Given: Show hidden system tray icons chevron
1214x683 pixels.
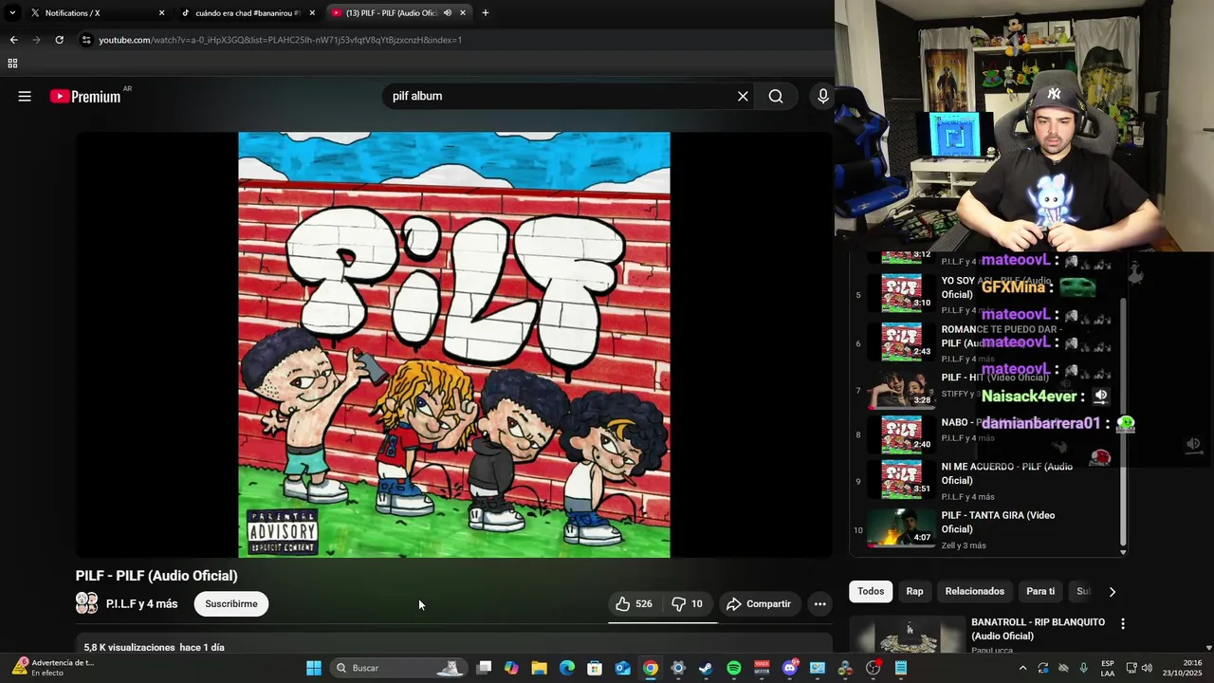Looking at the screenshot, I should click(x=1022, y=668).
